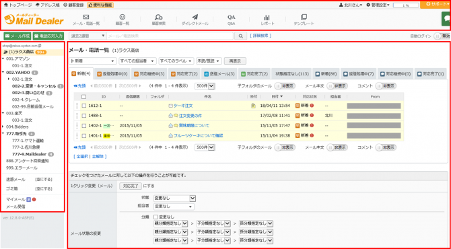Toggle コメント switch above the mail table
The image size is (451, 249).
(386, 85)
